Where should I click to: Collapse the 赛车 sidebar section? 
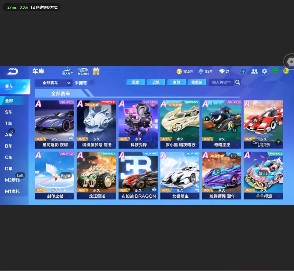24,87
